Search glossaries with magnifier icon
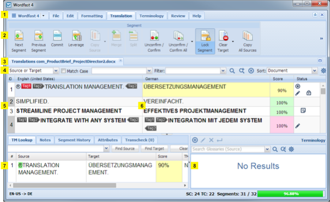Viewport: 330px width, 202px height. click(275, 149)
